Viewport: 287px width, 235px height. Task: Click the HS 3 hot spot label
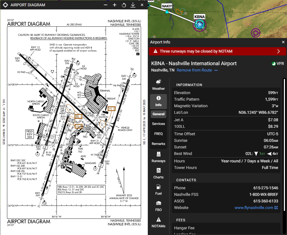(x=111, y=109)
